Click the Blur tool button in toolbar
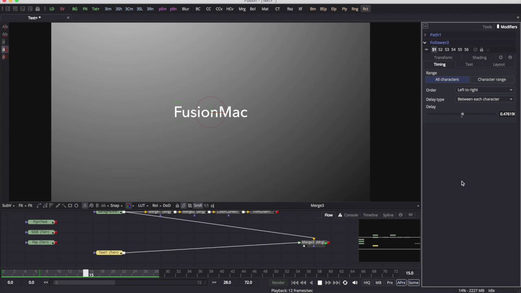 tap(186, 9)
